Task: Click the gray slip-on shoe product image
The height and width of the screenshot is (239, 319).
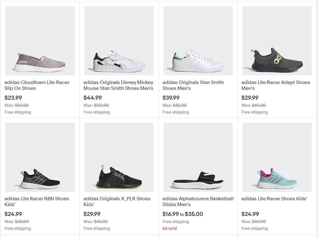Action: (40, 40)
